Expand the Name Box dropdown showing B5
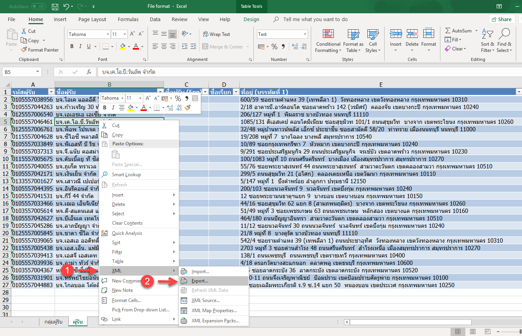 (38, 72)
